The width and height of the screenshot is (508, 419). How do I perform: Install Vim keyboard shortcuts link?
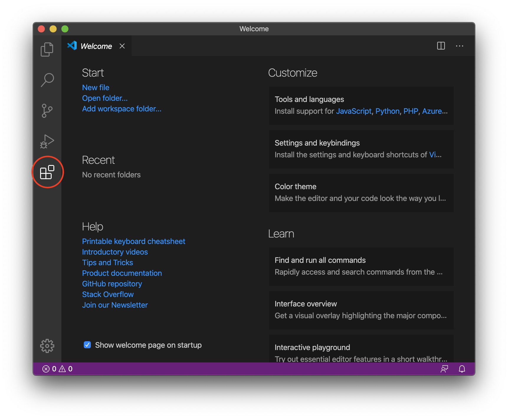[x=432, y=155]
